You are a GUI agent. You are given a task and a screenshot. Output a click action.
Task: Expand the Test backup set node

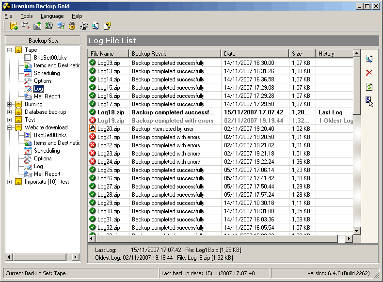[9, 120]
